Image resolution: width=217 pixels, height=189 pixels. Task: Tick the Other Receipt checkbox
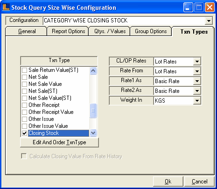point(24,105)
